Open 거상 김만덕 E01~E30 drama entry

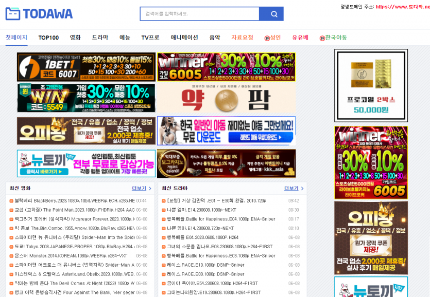coord(217,200)
